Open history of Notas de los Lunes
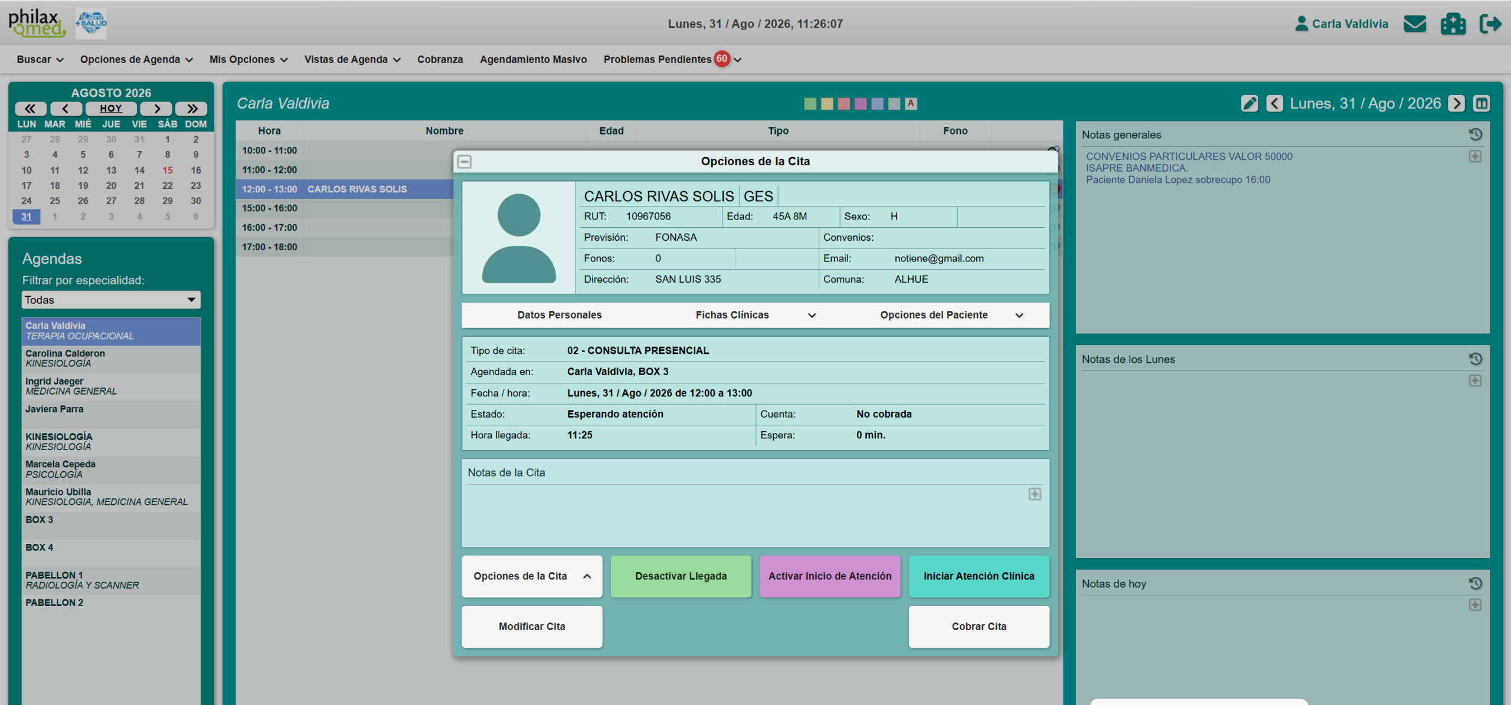 [x=1475, y=359]
